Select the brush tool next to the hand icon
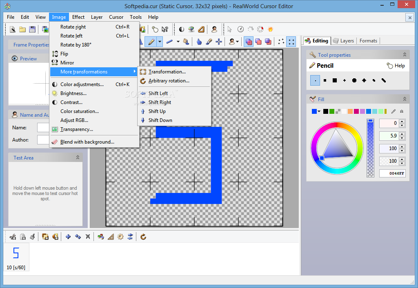The image size is (418, 288). [209, 42]
